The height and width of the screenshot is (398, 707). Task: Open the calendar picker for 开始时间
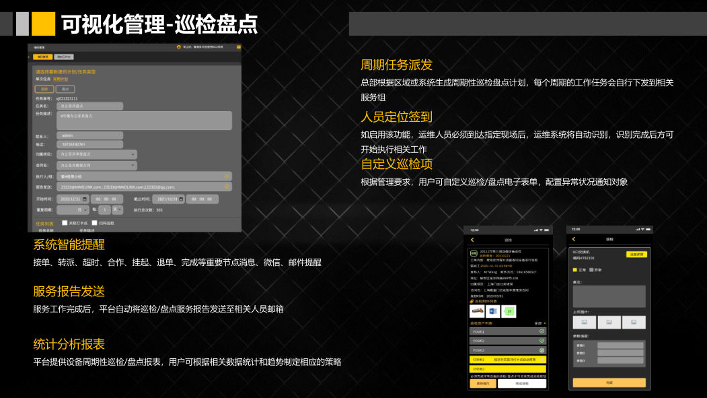[85, 199]
